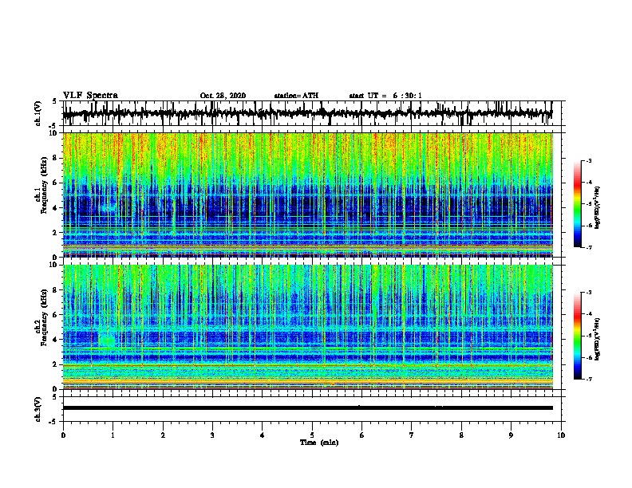Click the time axis tick label "10"
Screen dimensions: 632x488
click(561, 435)
